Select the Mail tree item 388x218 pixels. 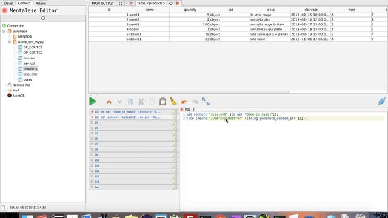tap(16, 90)
